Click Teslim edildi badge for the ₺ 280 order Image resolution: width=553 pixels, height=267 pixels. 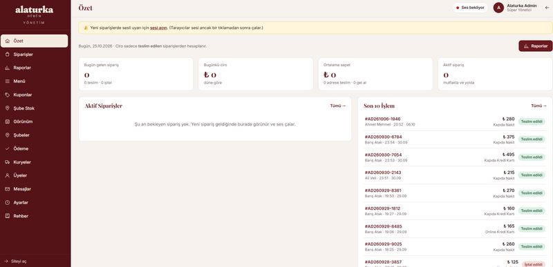[532, 121]
